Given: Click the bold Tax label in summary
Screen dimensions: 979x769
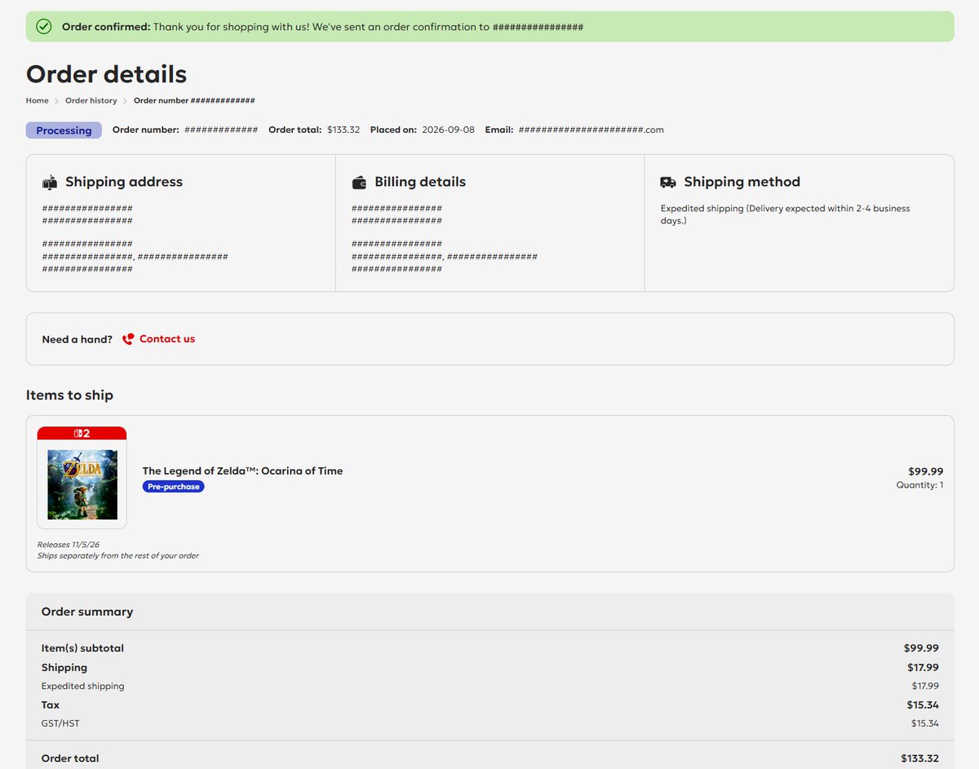Looking at the screenshot, I should coord(51,705).
